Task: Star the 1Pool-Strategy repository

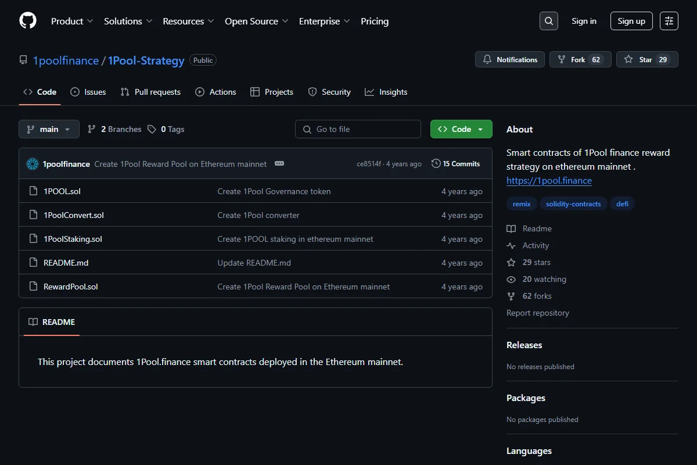Action: (647, 59)
